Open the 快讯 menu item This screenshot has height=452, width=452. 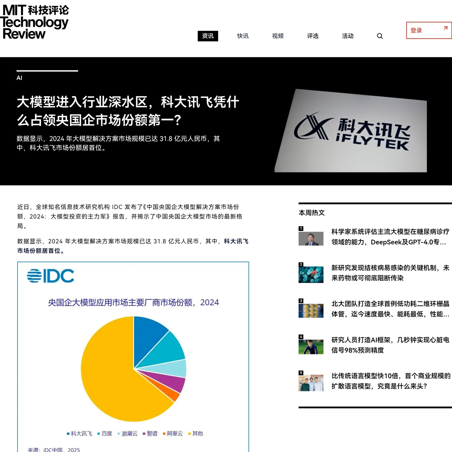click(x=243, y=36)
